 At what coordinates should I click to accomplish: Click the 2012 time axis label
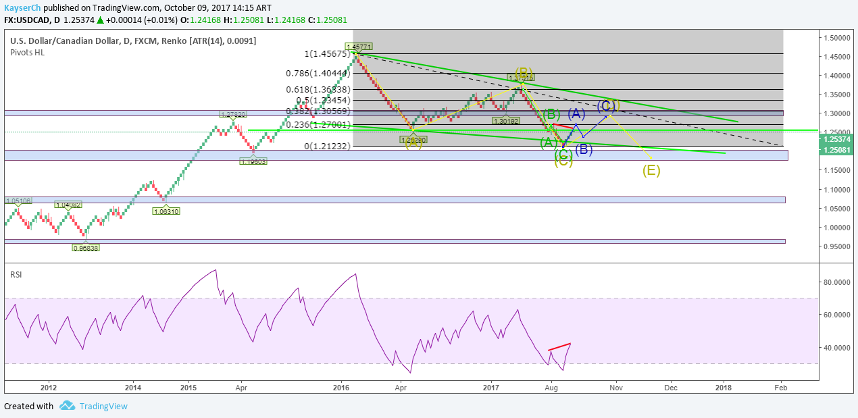coord(48,388)
